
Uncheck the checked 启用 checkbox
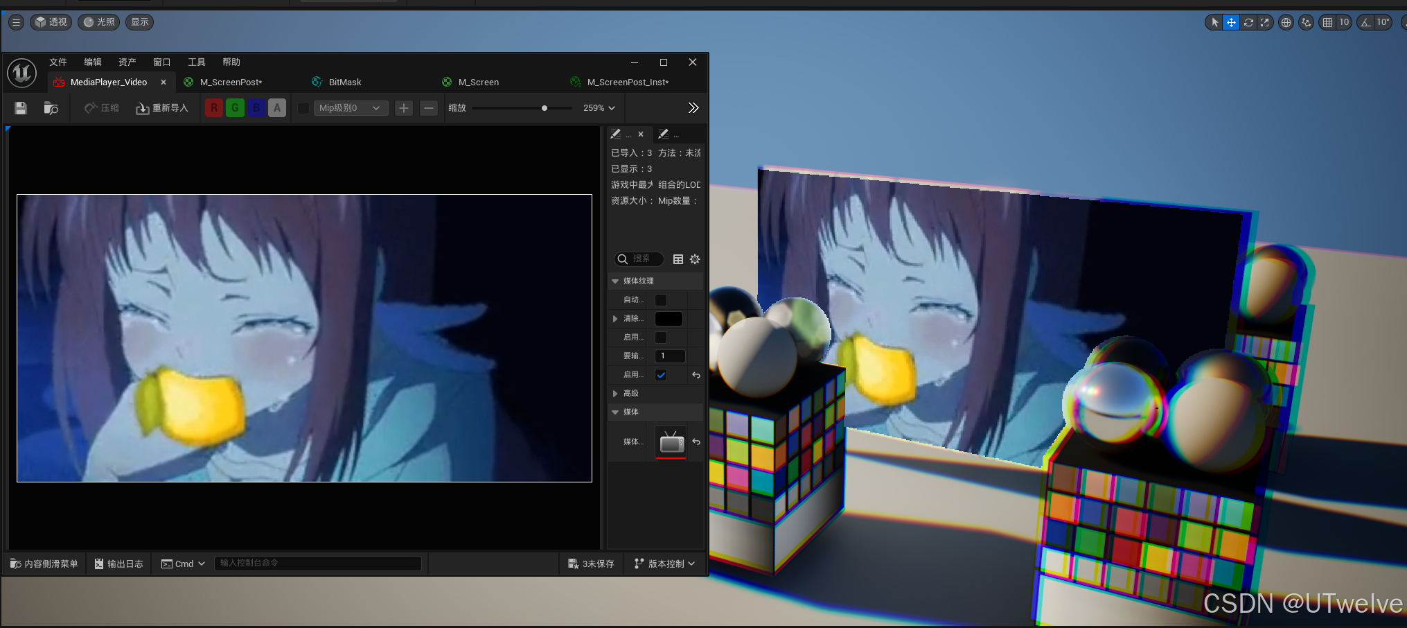coord(661,375)
